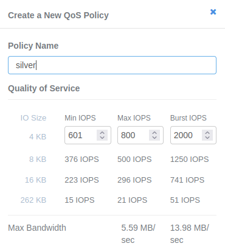Viewport: 225px width, 249px height.
Task: Click the 223 IOPS value
Action: pos(81,180)
